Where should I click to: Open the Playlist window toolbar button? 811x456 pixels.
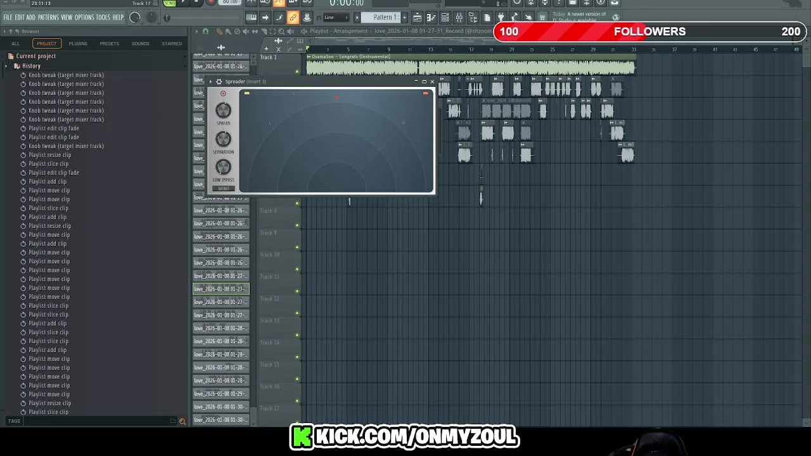coord(418,17)
